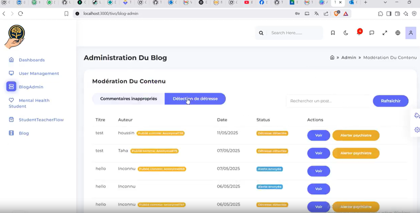Reload the page with the browser refresh icon
This screenshot has height=213, width=420.
pyautogui.click(x=20, y=14)
